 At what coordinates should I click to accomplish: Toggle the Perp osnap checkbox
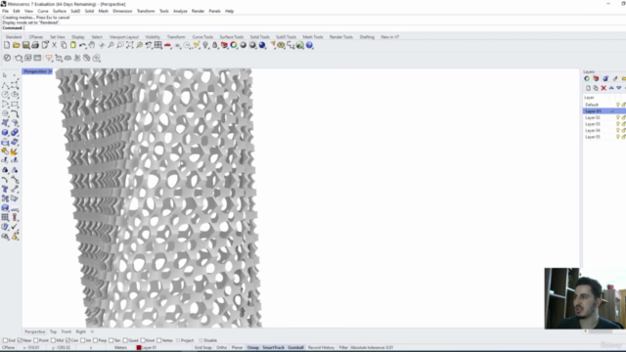[95, 340]
